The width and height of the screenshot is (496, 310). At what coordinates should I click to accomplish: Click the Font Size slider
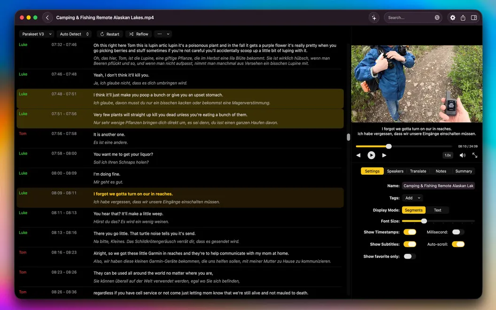click(438, 221)
